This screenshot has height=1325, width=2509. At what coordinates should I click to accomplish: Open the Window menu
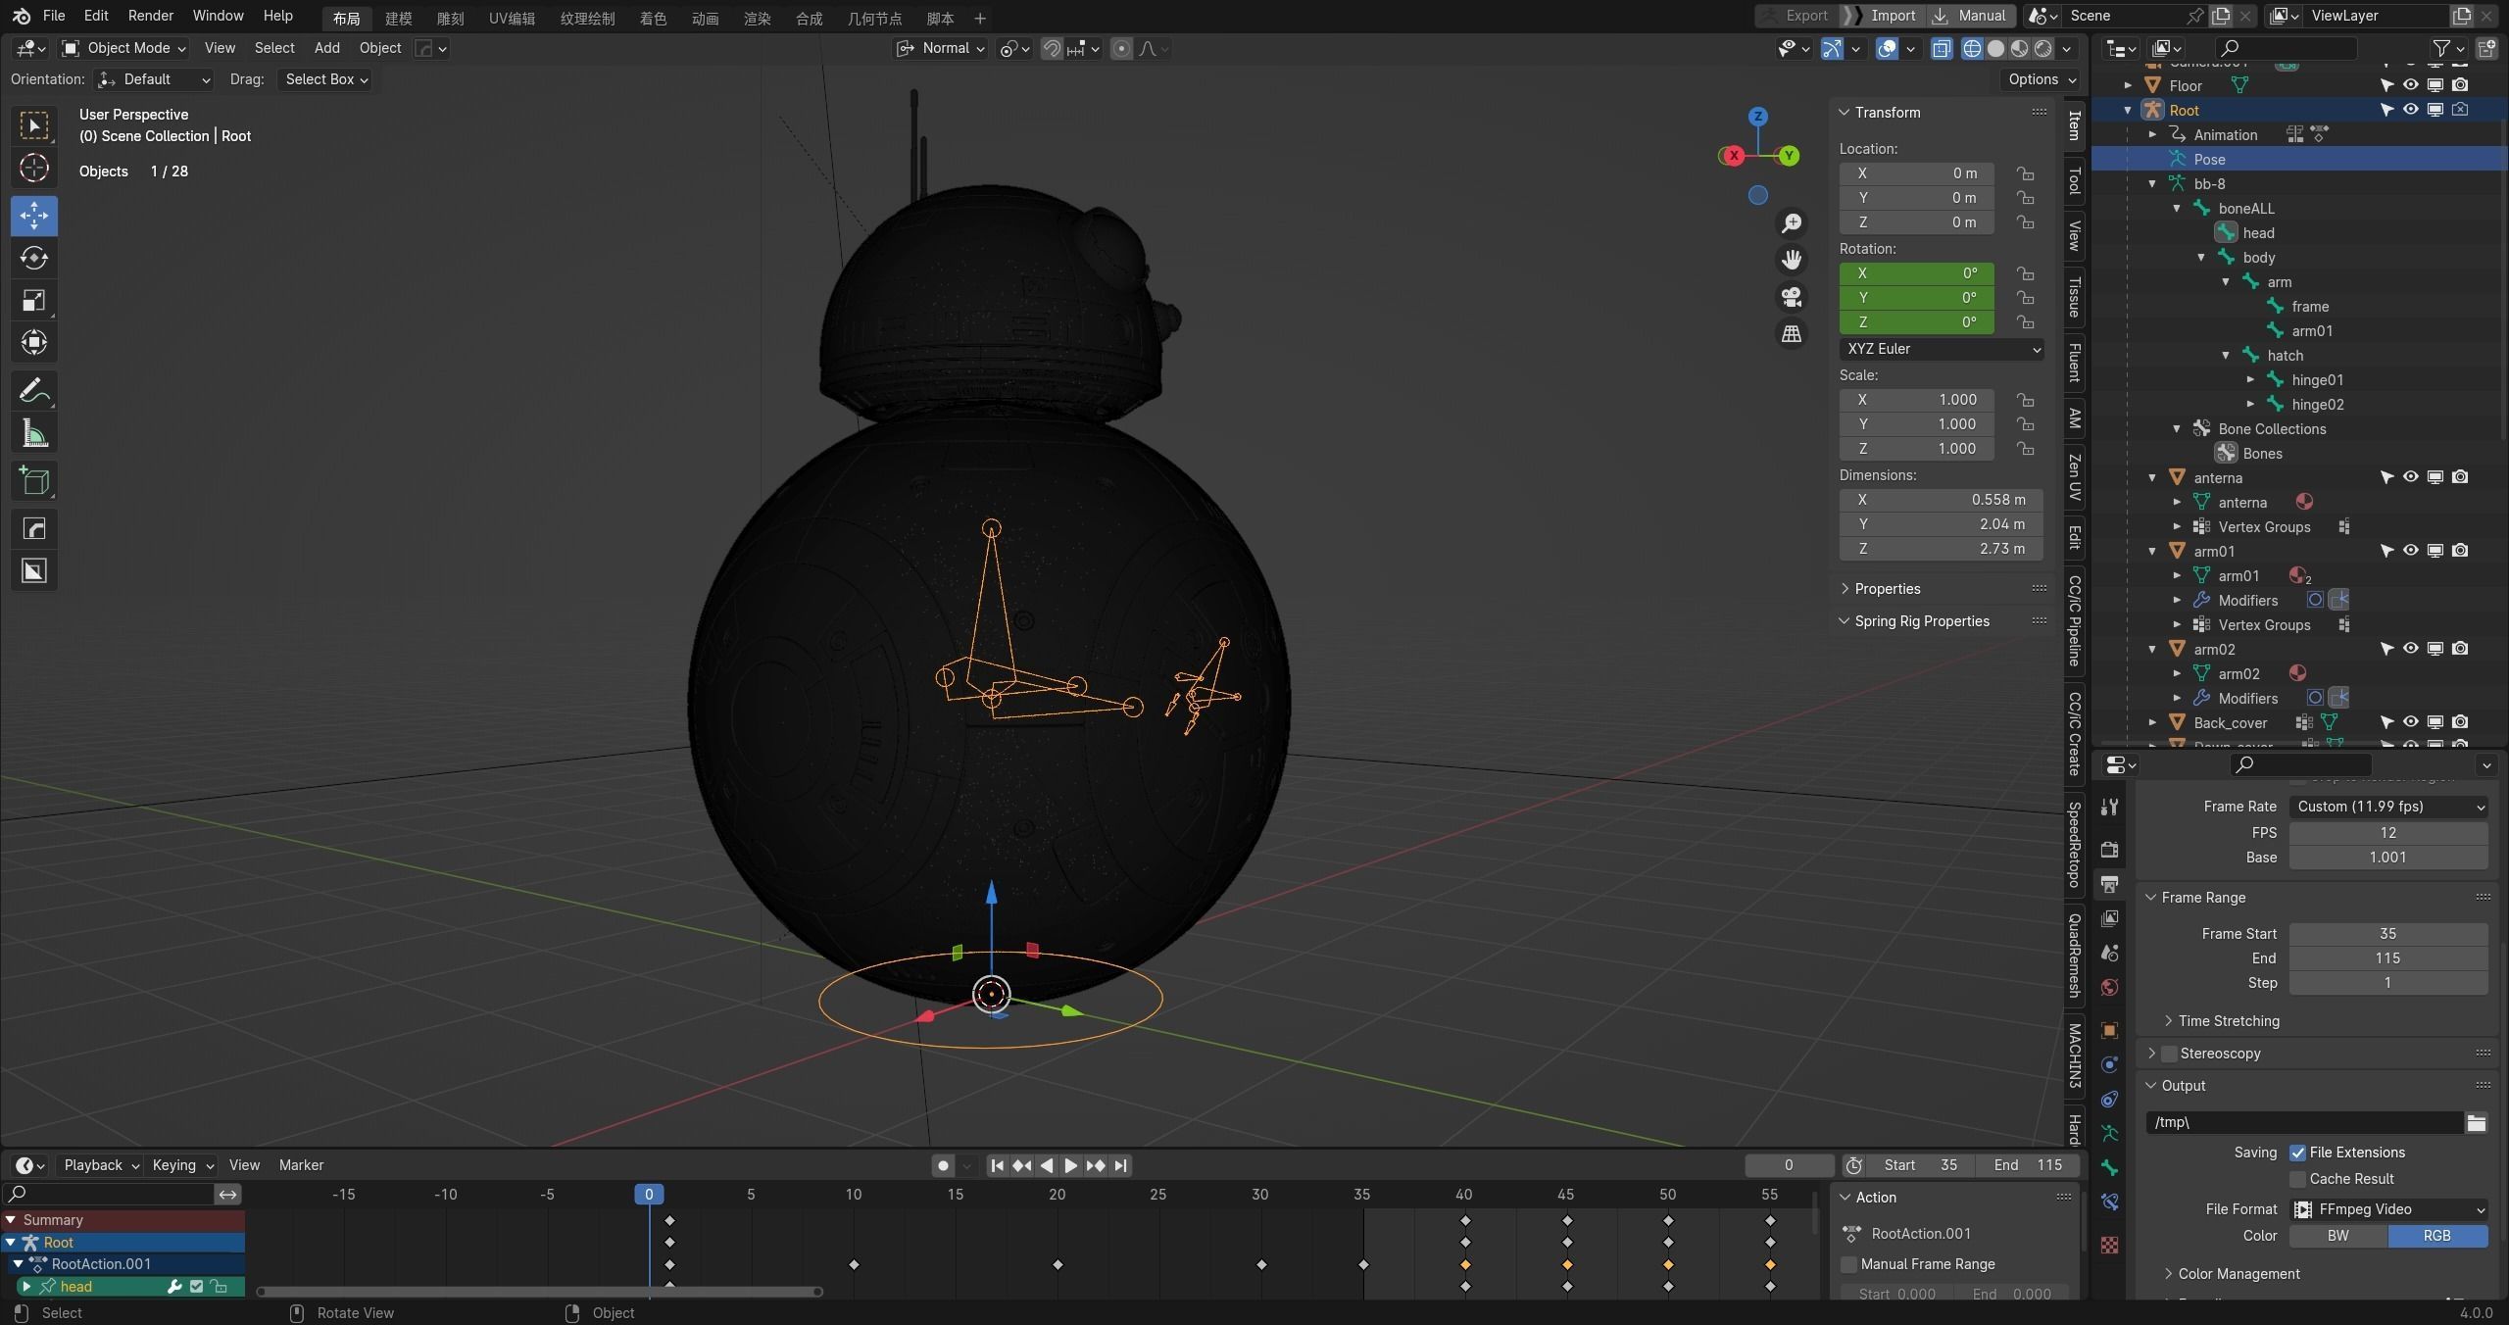pyautogui.click(x=218, y=16)
